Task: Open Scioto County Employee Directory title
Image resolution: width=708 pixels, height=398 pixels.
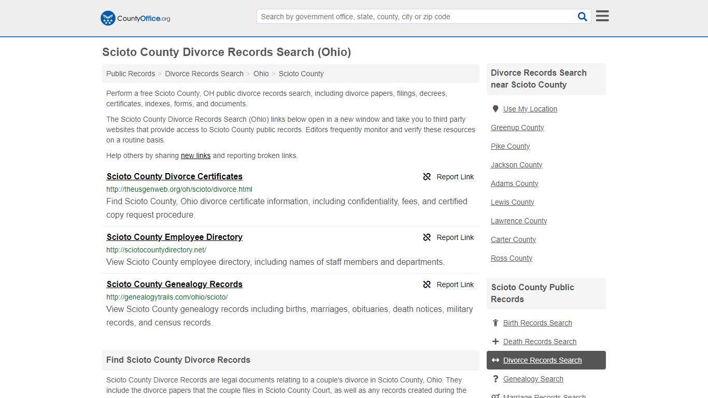Action: (x=175, y=237)
